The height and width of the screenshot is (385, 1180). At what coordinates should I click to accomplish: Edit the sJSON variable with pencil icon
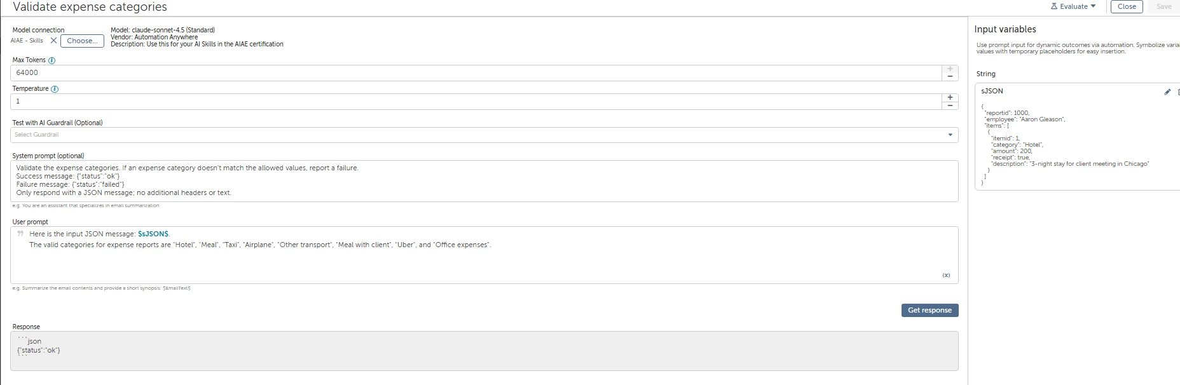(1167, 91)
